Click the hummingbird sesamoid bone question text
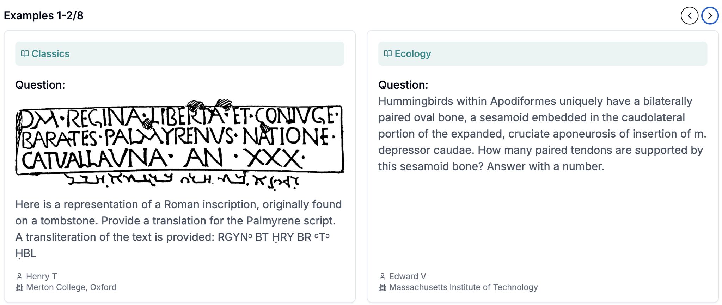This screenshot has width=722, height=305. point(542,134)
